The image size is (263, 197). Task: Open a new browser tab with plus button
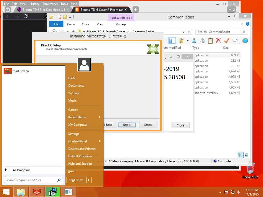click(x=136, y=9)
